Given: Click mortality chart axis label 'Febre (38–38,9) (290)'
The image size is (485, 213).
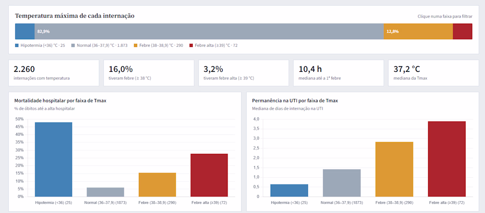Looking at the screenshot, I should pyautogui.click(x=157, y=203).
